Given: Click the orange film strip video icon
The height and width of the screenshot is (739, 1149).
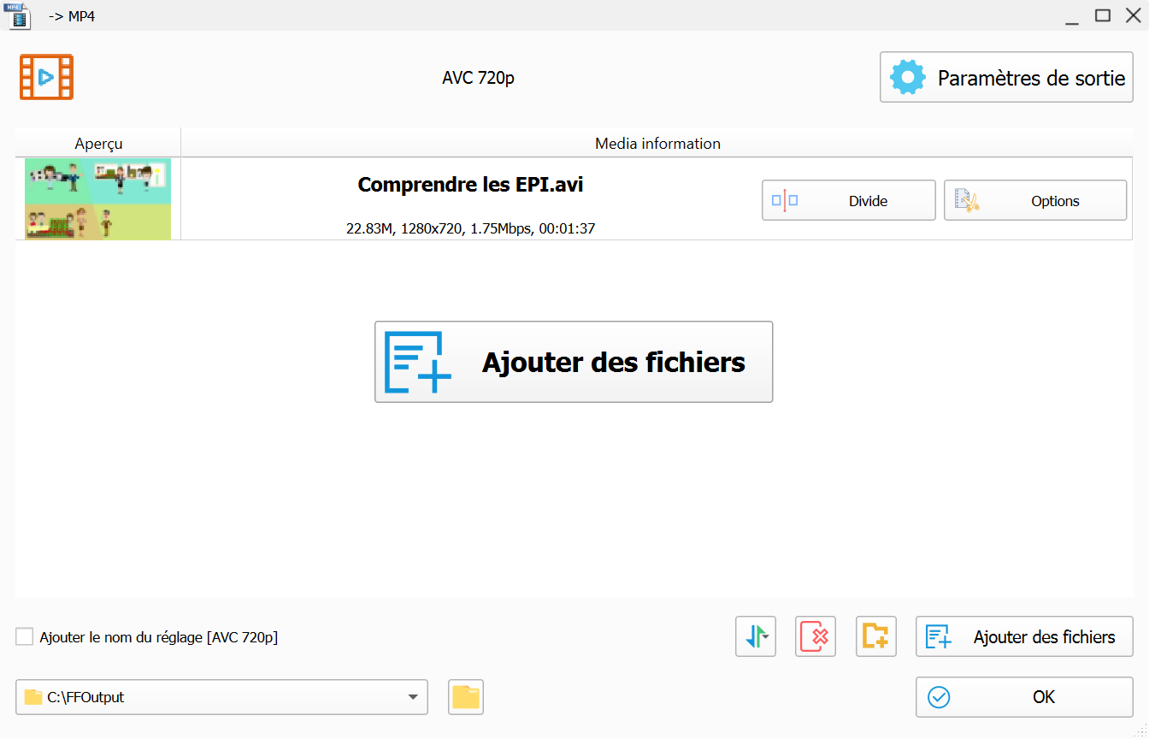Looking at the screenshot, I should click(x=46, y=78).
